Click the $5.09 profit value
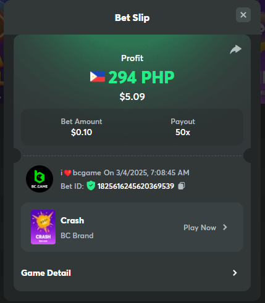This screenshot has height=303, width=265. [132, 97]
